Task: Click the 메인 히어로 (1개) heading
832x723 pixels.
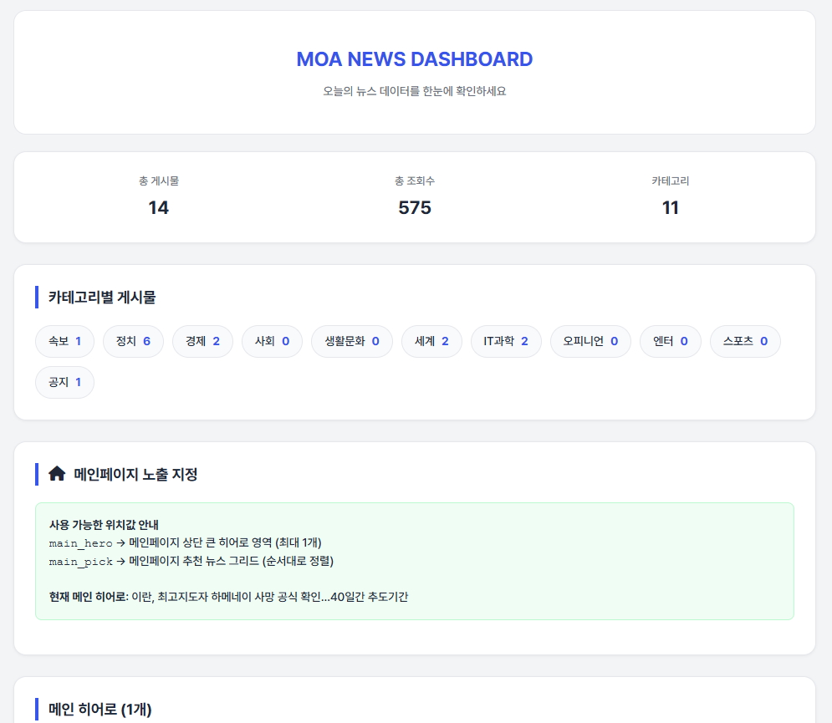Action: [100, 709]
